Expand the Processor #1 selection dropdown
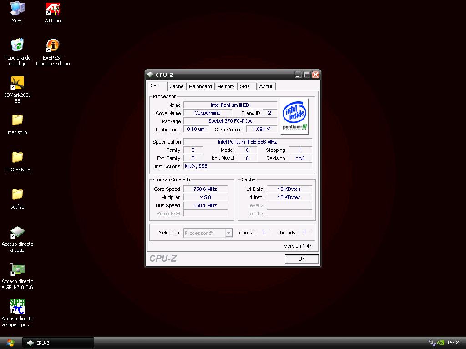 (x=228, y=233)
